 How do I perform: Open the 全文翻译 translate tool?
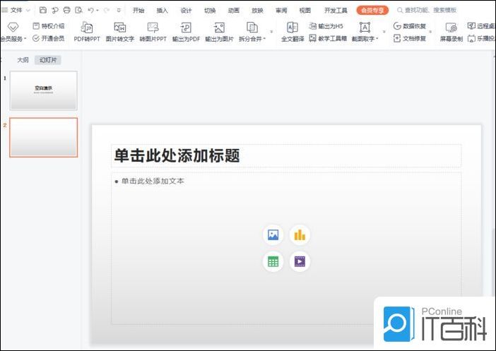(x=292, y=28)
